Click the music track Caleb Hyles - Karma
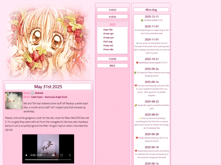Image resolution: width=221 pixels, height=165 pixels. coord(49,97)
